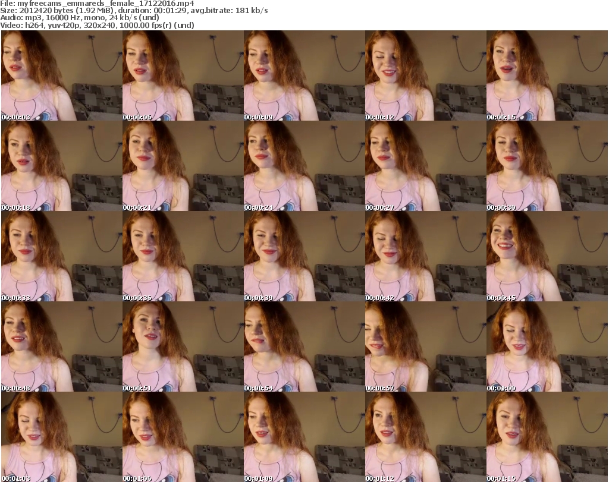609x482 pixels.
Task: Choose the frame timestamped 00:00:51
Action: click(x=183, y=347)
